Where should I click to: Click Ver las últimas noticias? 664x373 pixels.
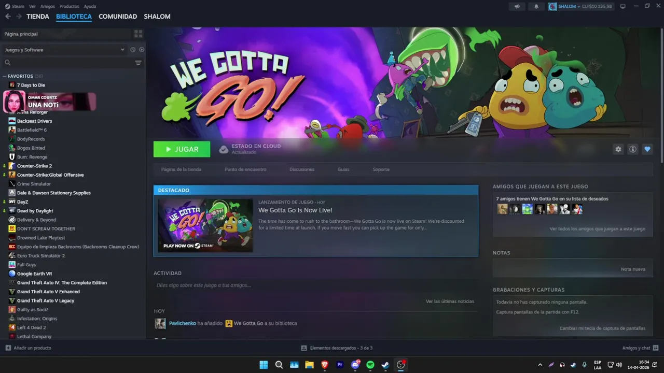pyautogui.click(x=450, y=301)
